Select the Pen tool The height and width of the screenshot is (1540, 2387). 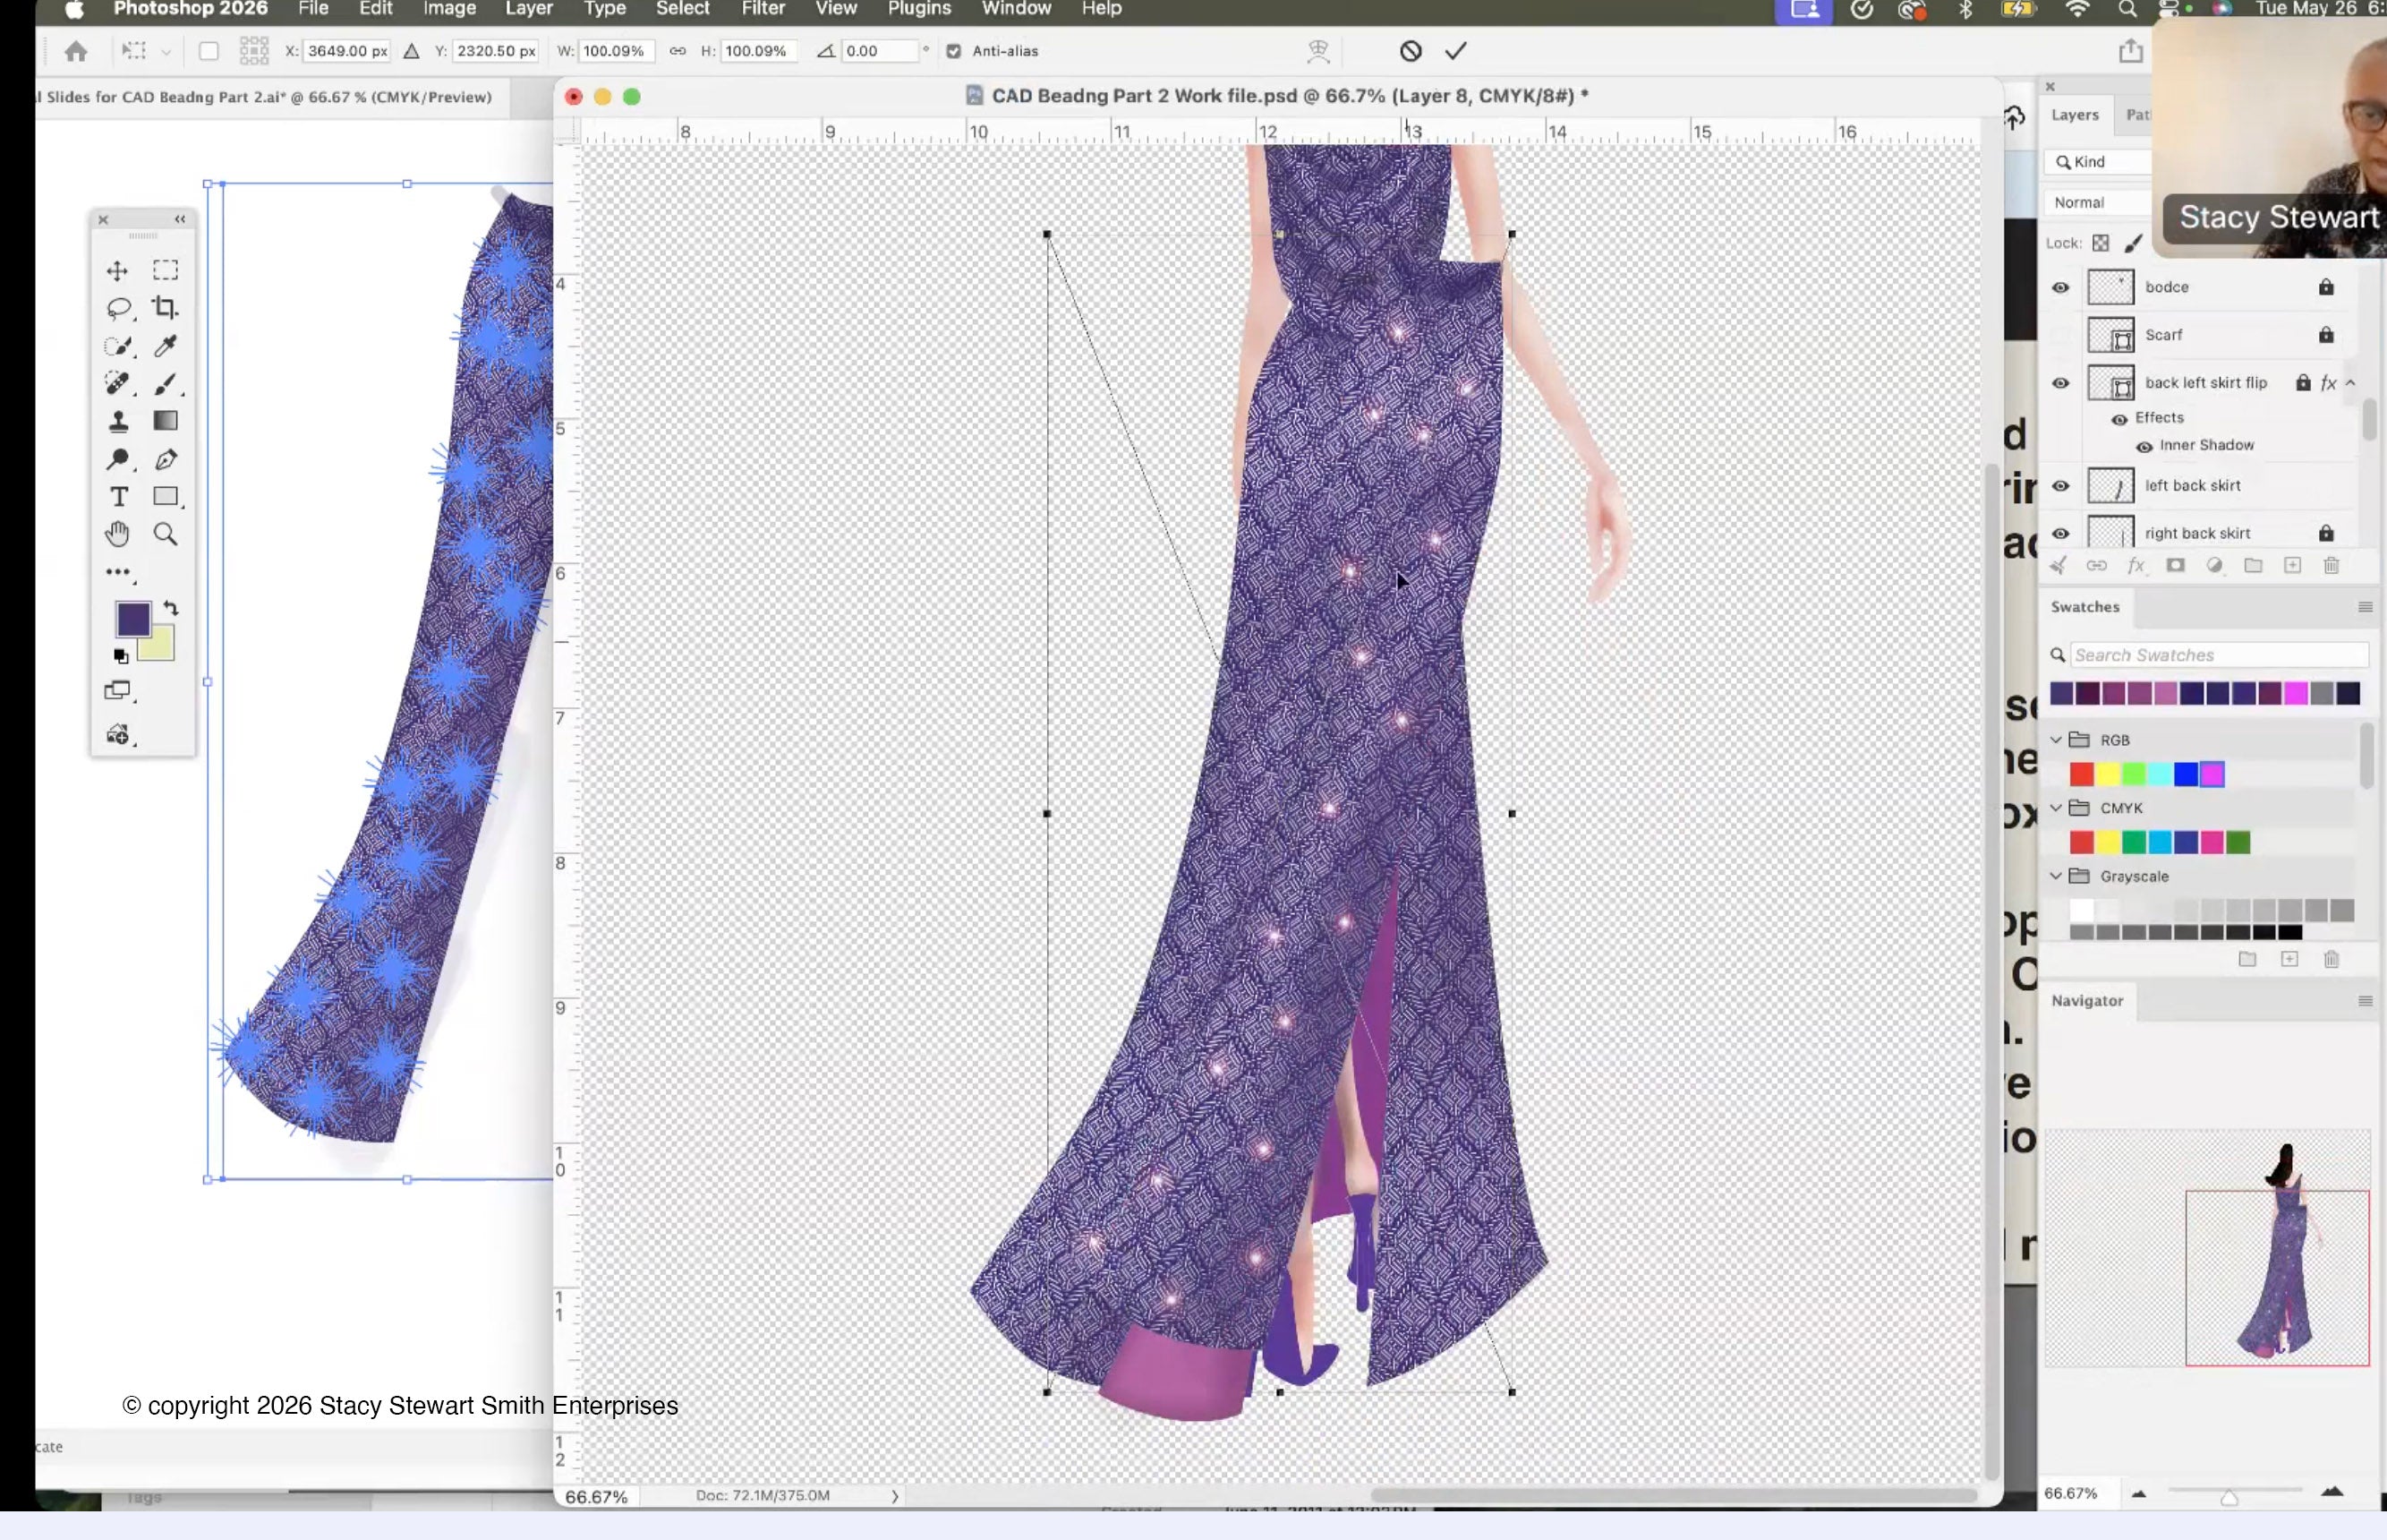[166, 459]
